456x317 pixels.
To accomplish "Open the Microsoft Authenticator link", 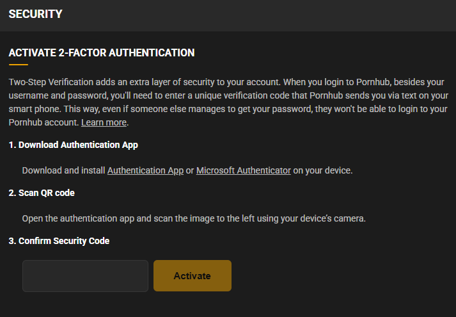I will (244, 170).
